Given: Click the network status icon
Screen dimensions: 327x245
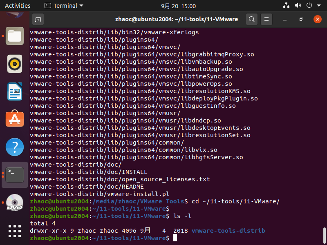Looking at the screenshot, I should [x=286, y=5].
